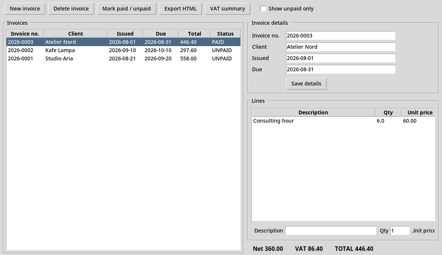Click the New invoice button
This screenshot has height=255, width=442.
25,9
